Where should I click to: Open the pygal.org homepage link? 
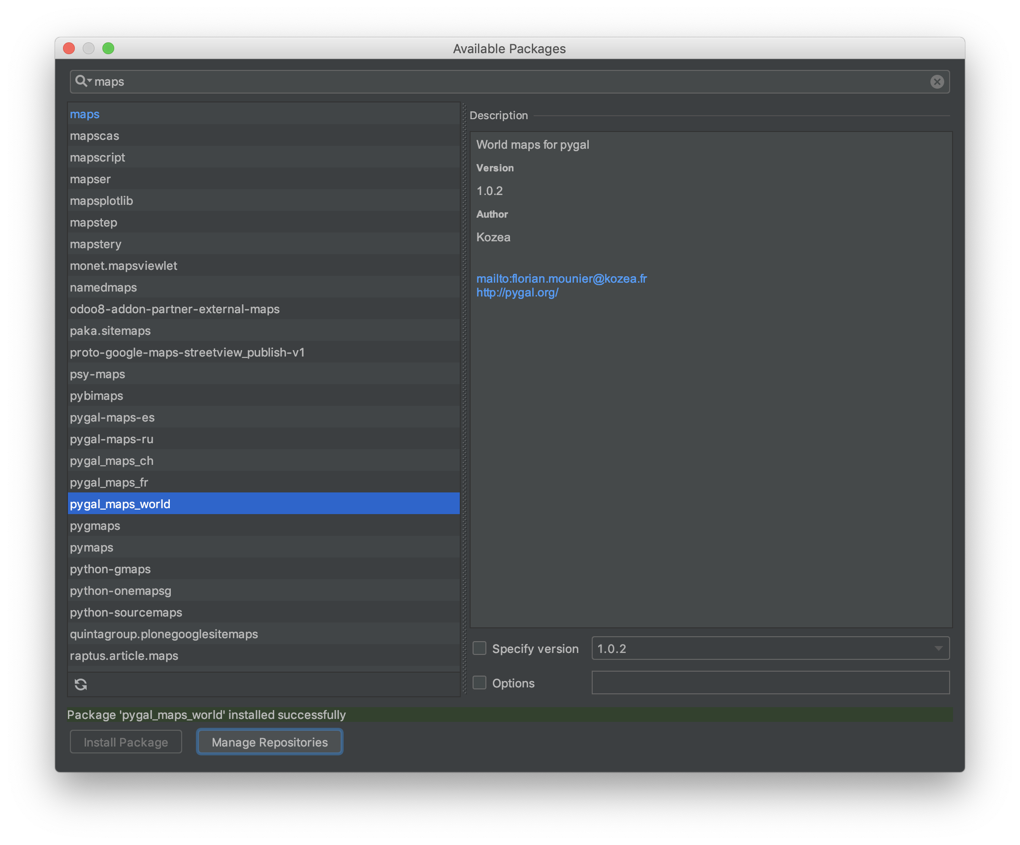[517, 292]
